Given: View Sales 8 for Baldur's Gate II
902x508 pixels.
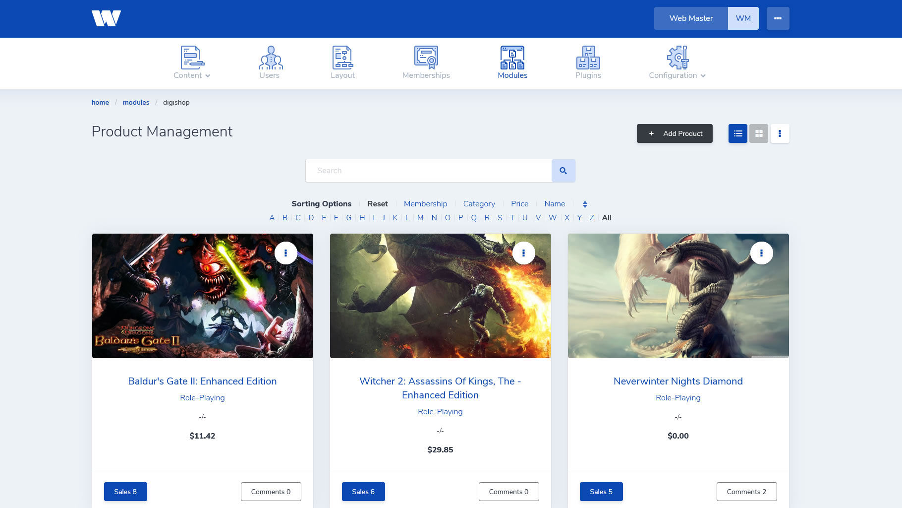Looking at the screenshot, I should [125, 492].
